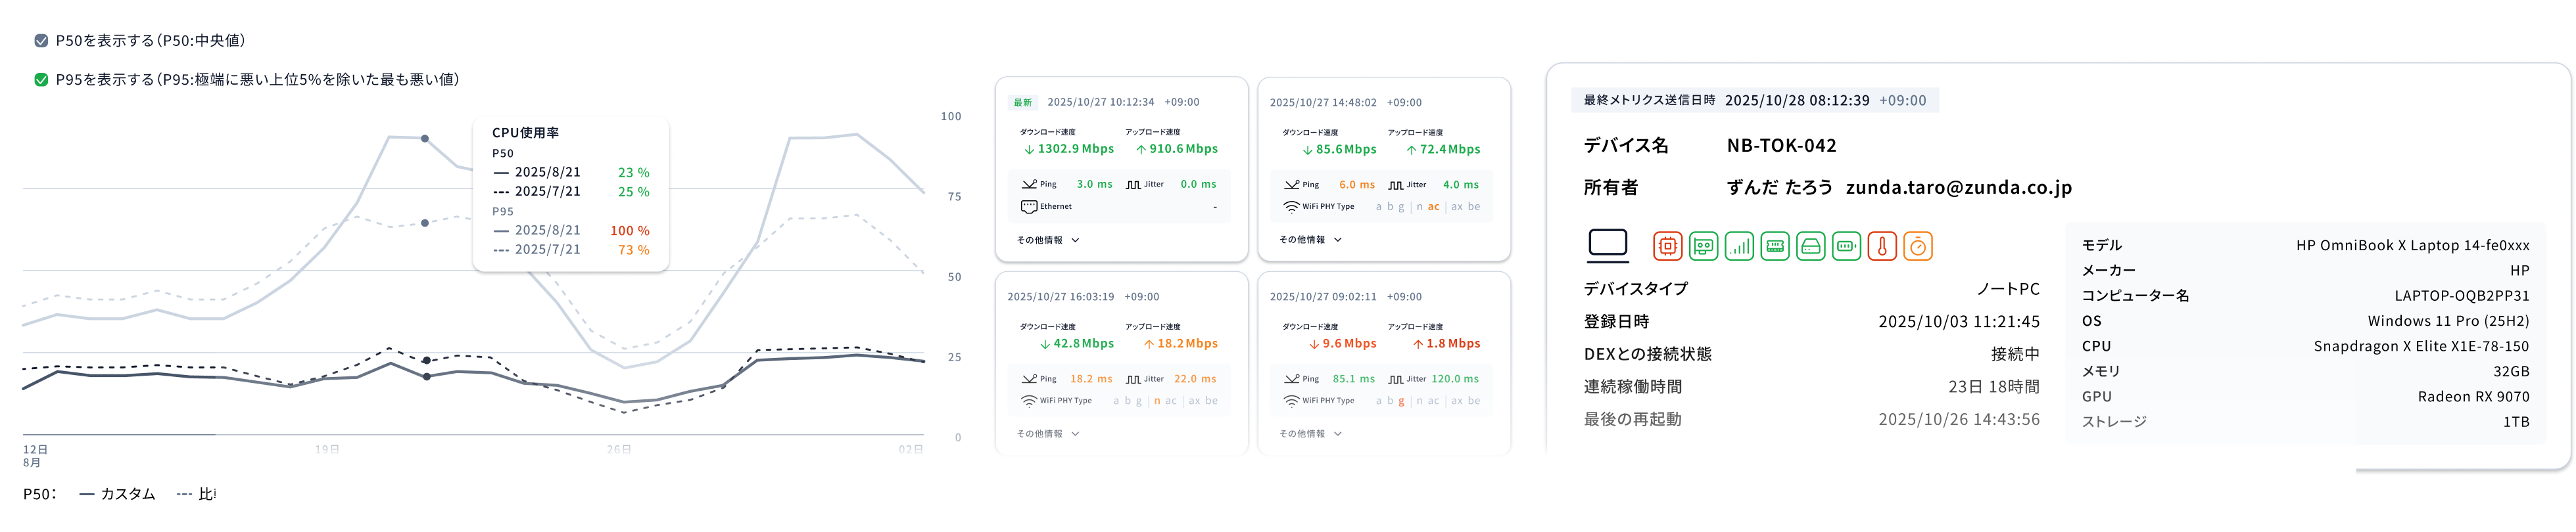Click the red CPU status icon

pos(1667,246)
